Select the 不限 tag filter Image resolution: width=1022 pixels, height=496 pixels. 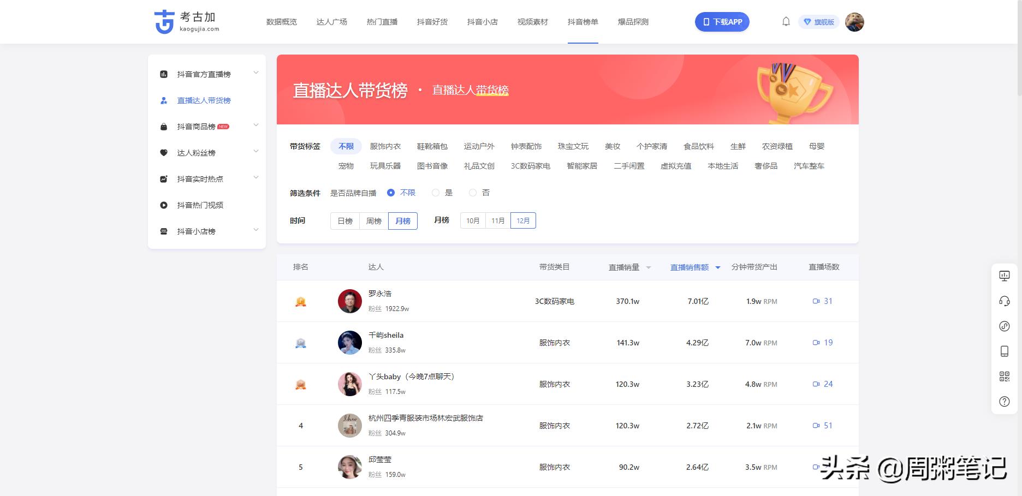point(346,146)
